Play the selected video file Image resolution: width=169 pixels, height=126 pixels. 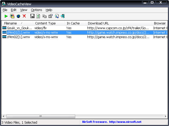pyautogui.click(x=6, y=16)
